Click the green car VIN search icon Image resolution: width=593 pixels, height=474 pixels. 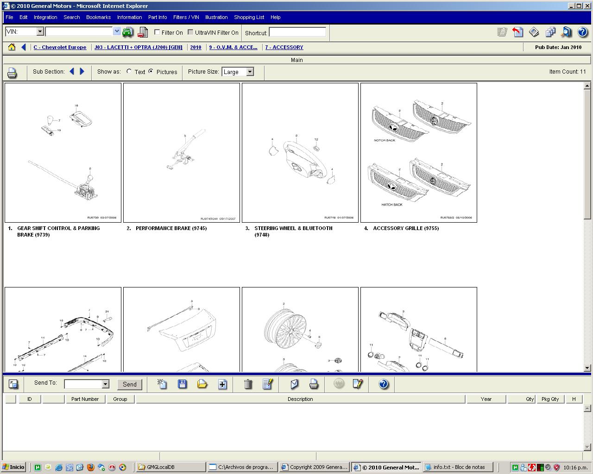(127, 32)
